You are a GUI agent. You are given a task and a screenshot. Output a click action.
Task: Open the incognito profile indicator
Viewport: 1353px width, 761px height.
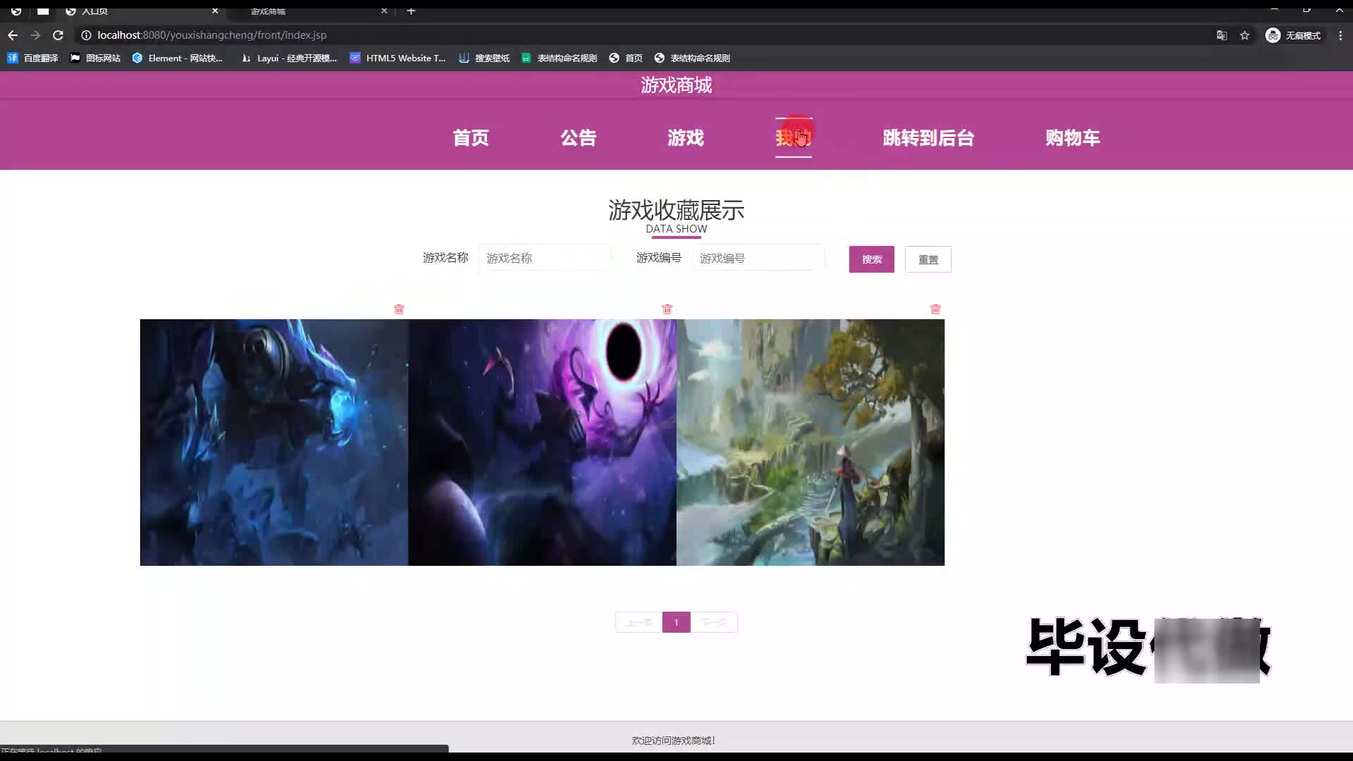tap(1293, 35)
